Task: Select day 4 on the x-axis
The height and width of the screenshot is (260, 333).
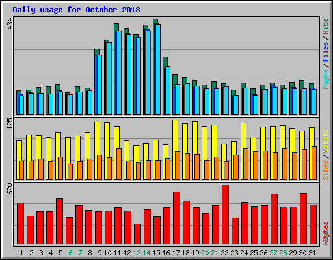Action: (x=51, y=253)
